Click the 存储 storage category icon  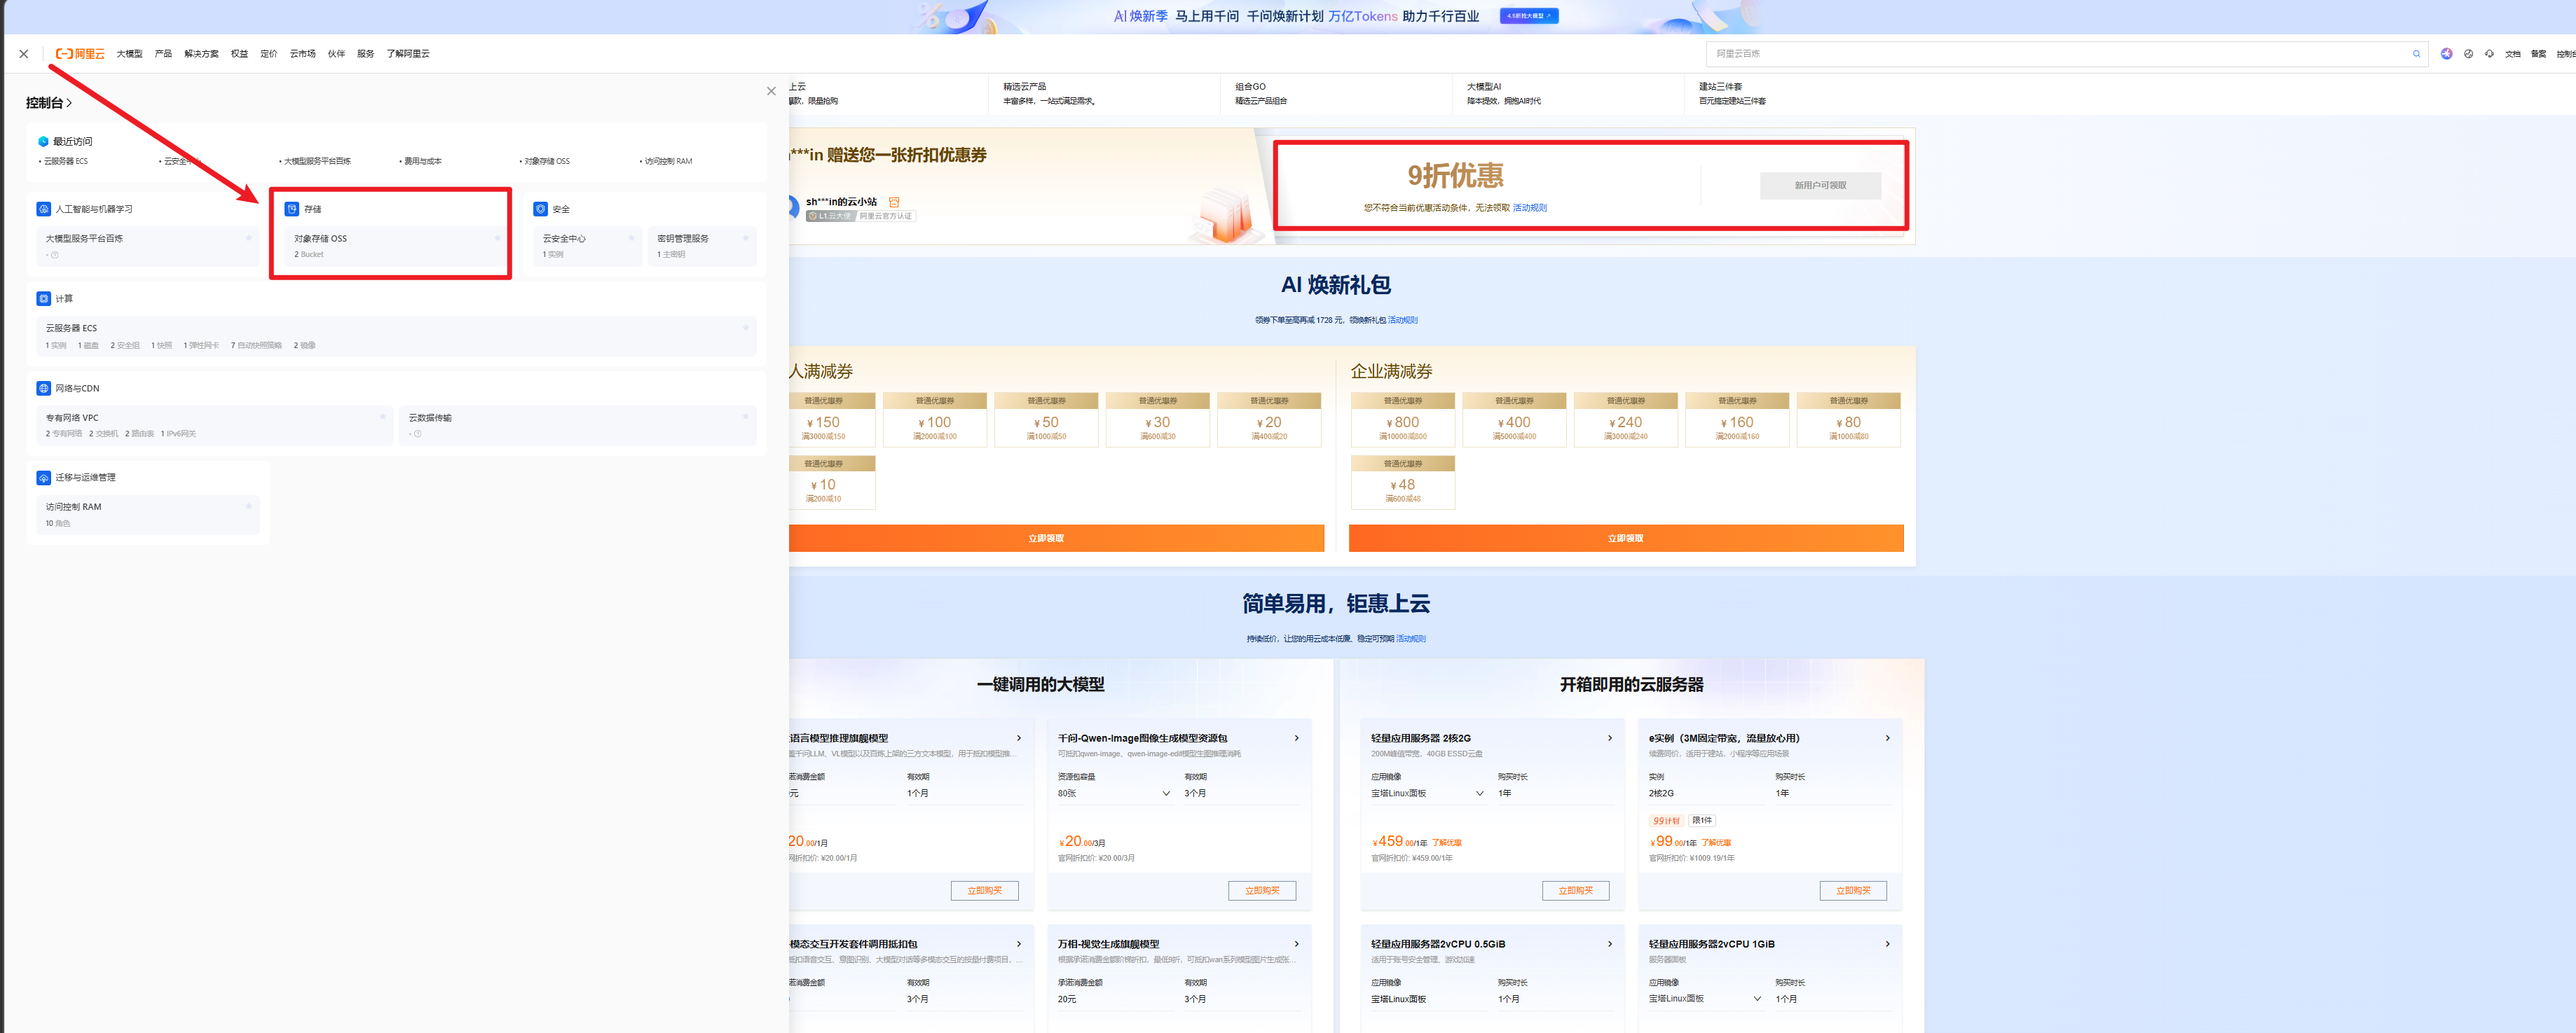[292, 209]
